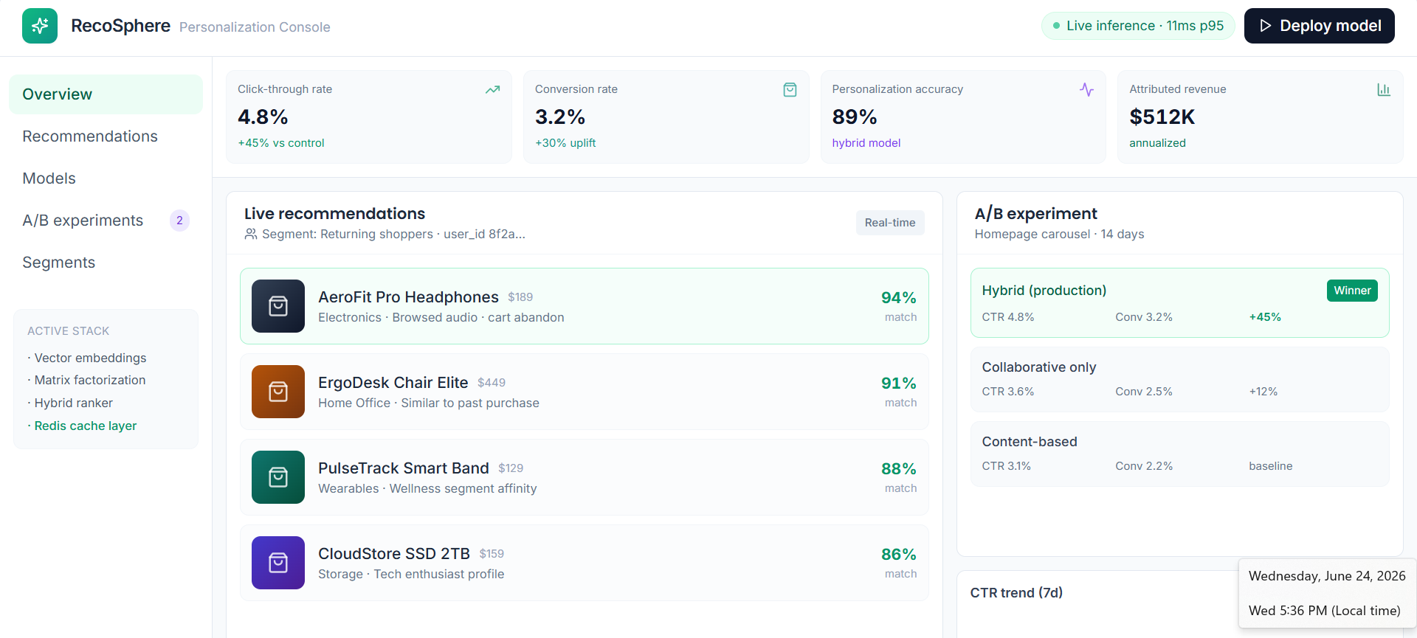Click the hybrid model label
This screenshot has height=638, width=1417.
pos(866,143)
